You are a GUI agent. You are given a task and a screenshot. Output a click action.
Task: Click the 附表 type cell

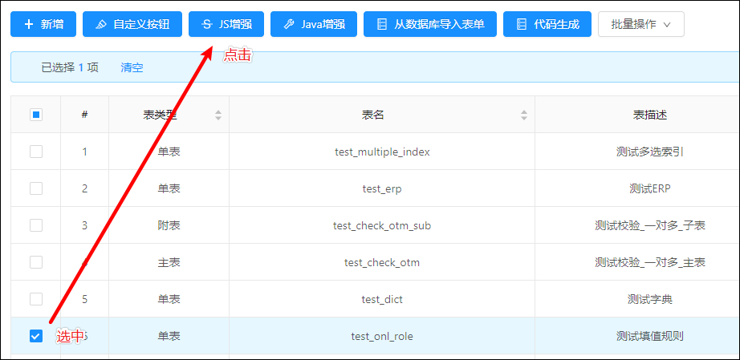tap(169, 225)
